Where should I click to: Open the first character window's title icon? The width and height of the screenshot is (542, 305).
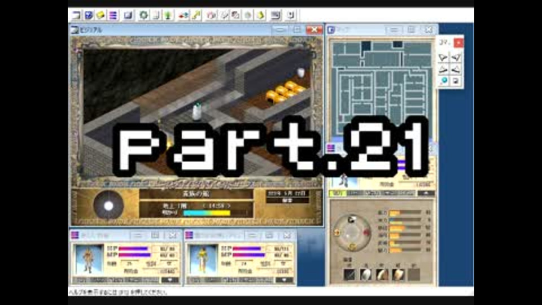point(75,236)
